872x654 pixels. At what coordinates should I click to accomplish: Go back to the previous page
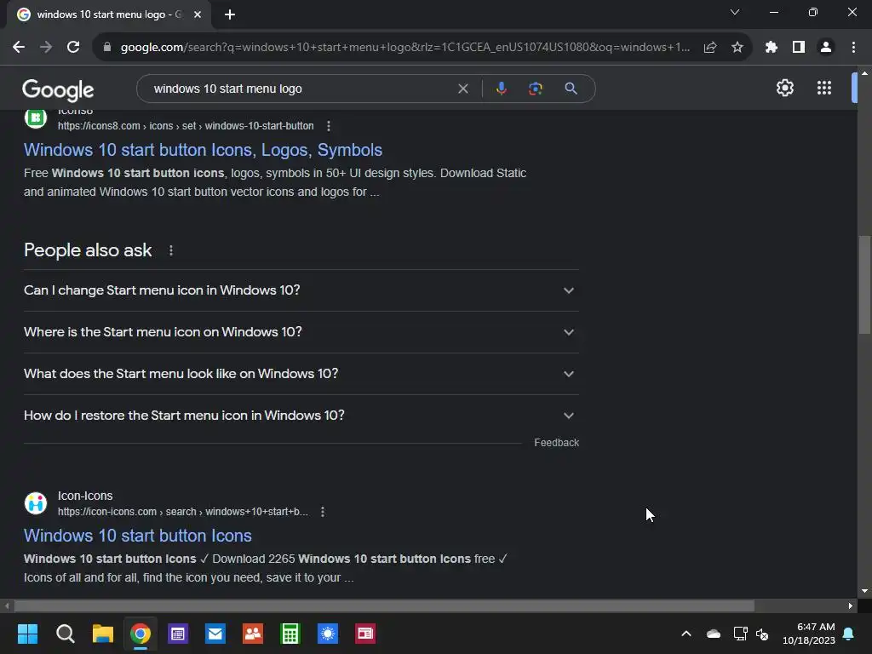[x=19, y=48]
